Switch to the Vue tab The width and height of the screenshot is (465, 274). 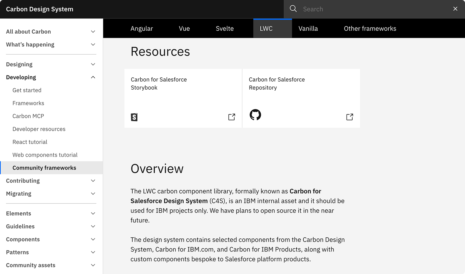pos(184,28)
